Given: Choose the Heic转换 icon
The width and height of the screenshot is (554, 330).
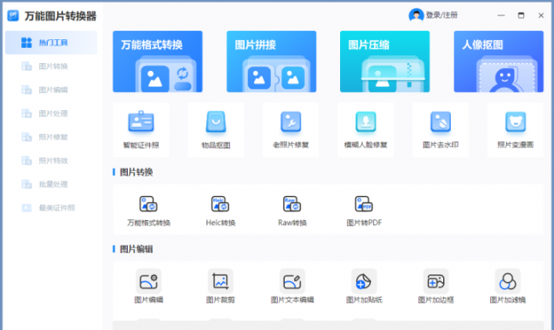Looking at the screenshot, I should tap(220, 204).
